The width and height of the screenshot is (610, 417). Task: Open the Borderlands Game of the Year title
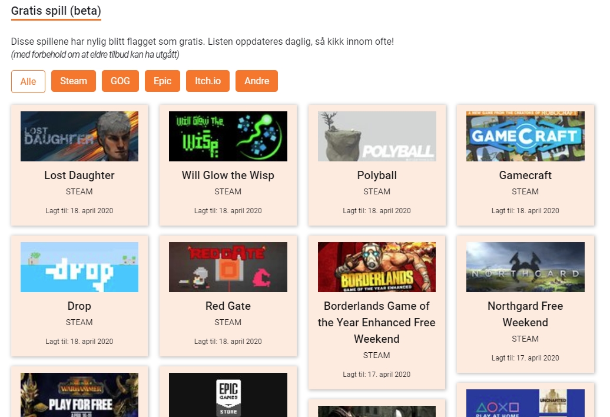tap(377, 322)
